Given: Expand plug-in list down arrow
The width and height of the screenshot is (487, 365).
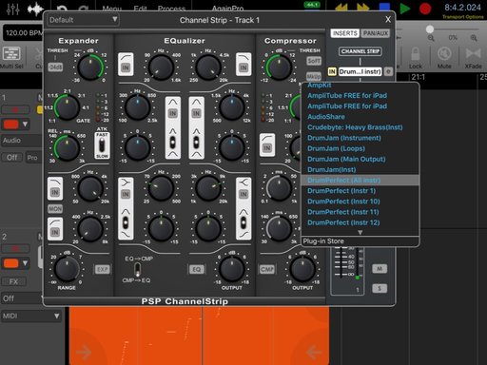Looking at the screenshot, I should pos(360,232).
